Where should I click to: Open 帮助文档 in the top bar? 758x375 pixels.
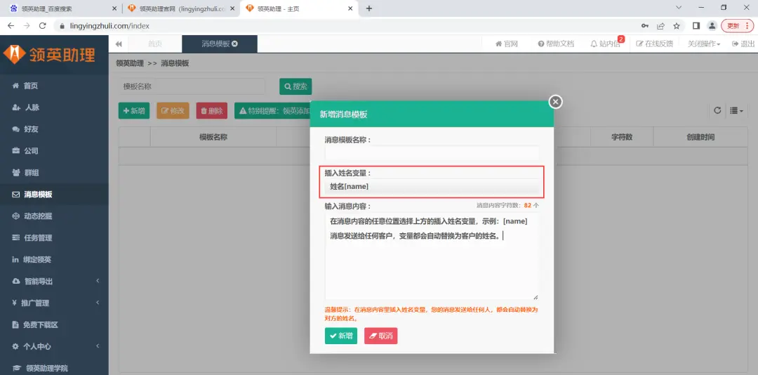(x=556, y=44)
